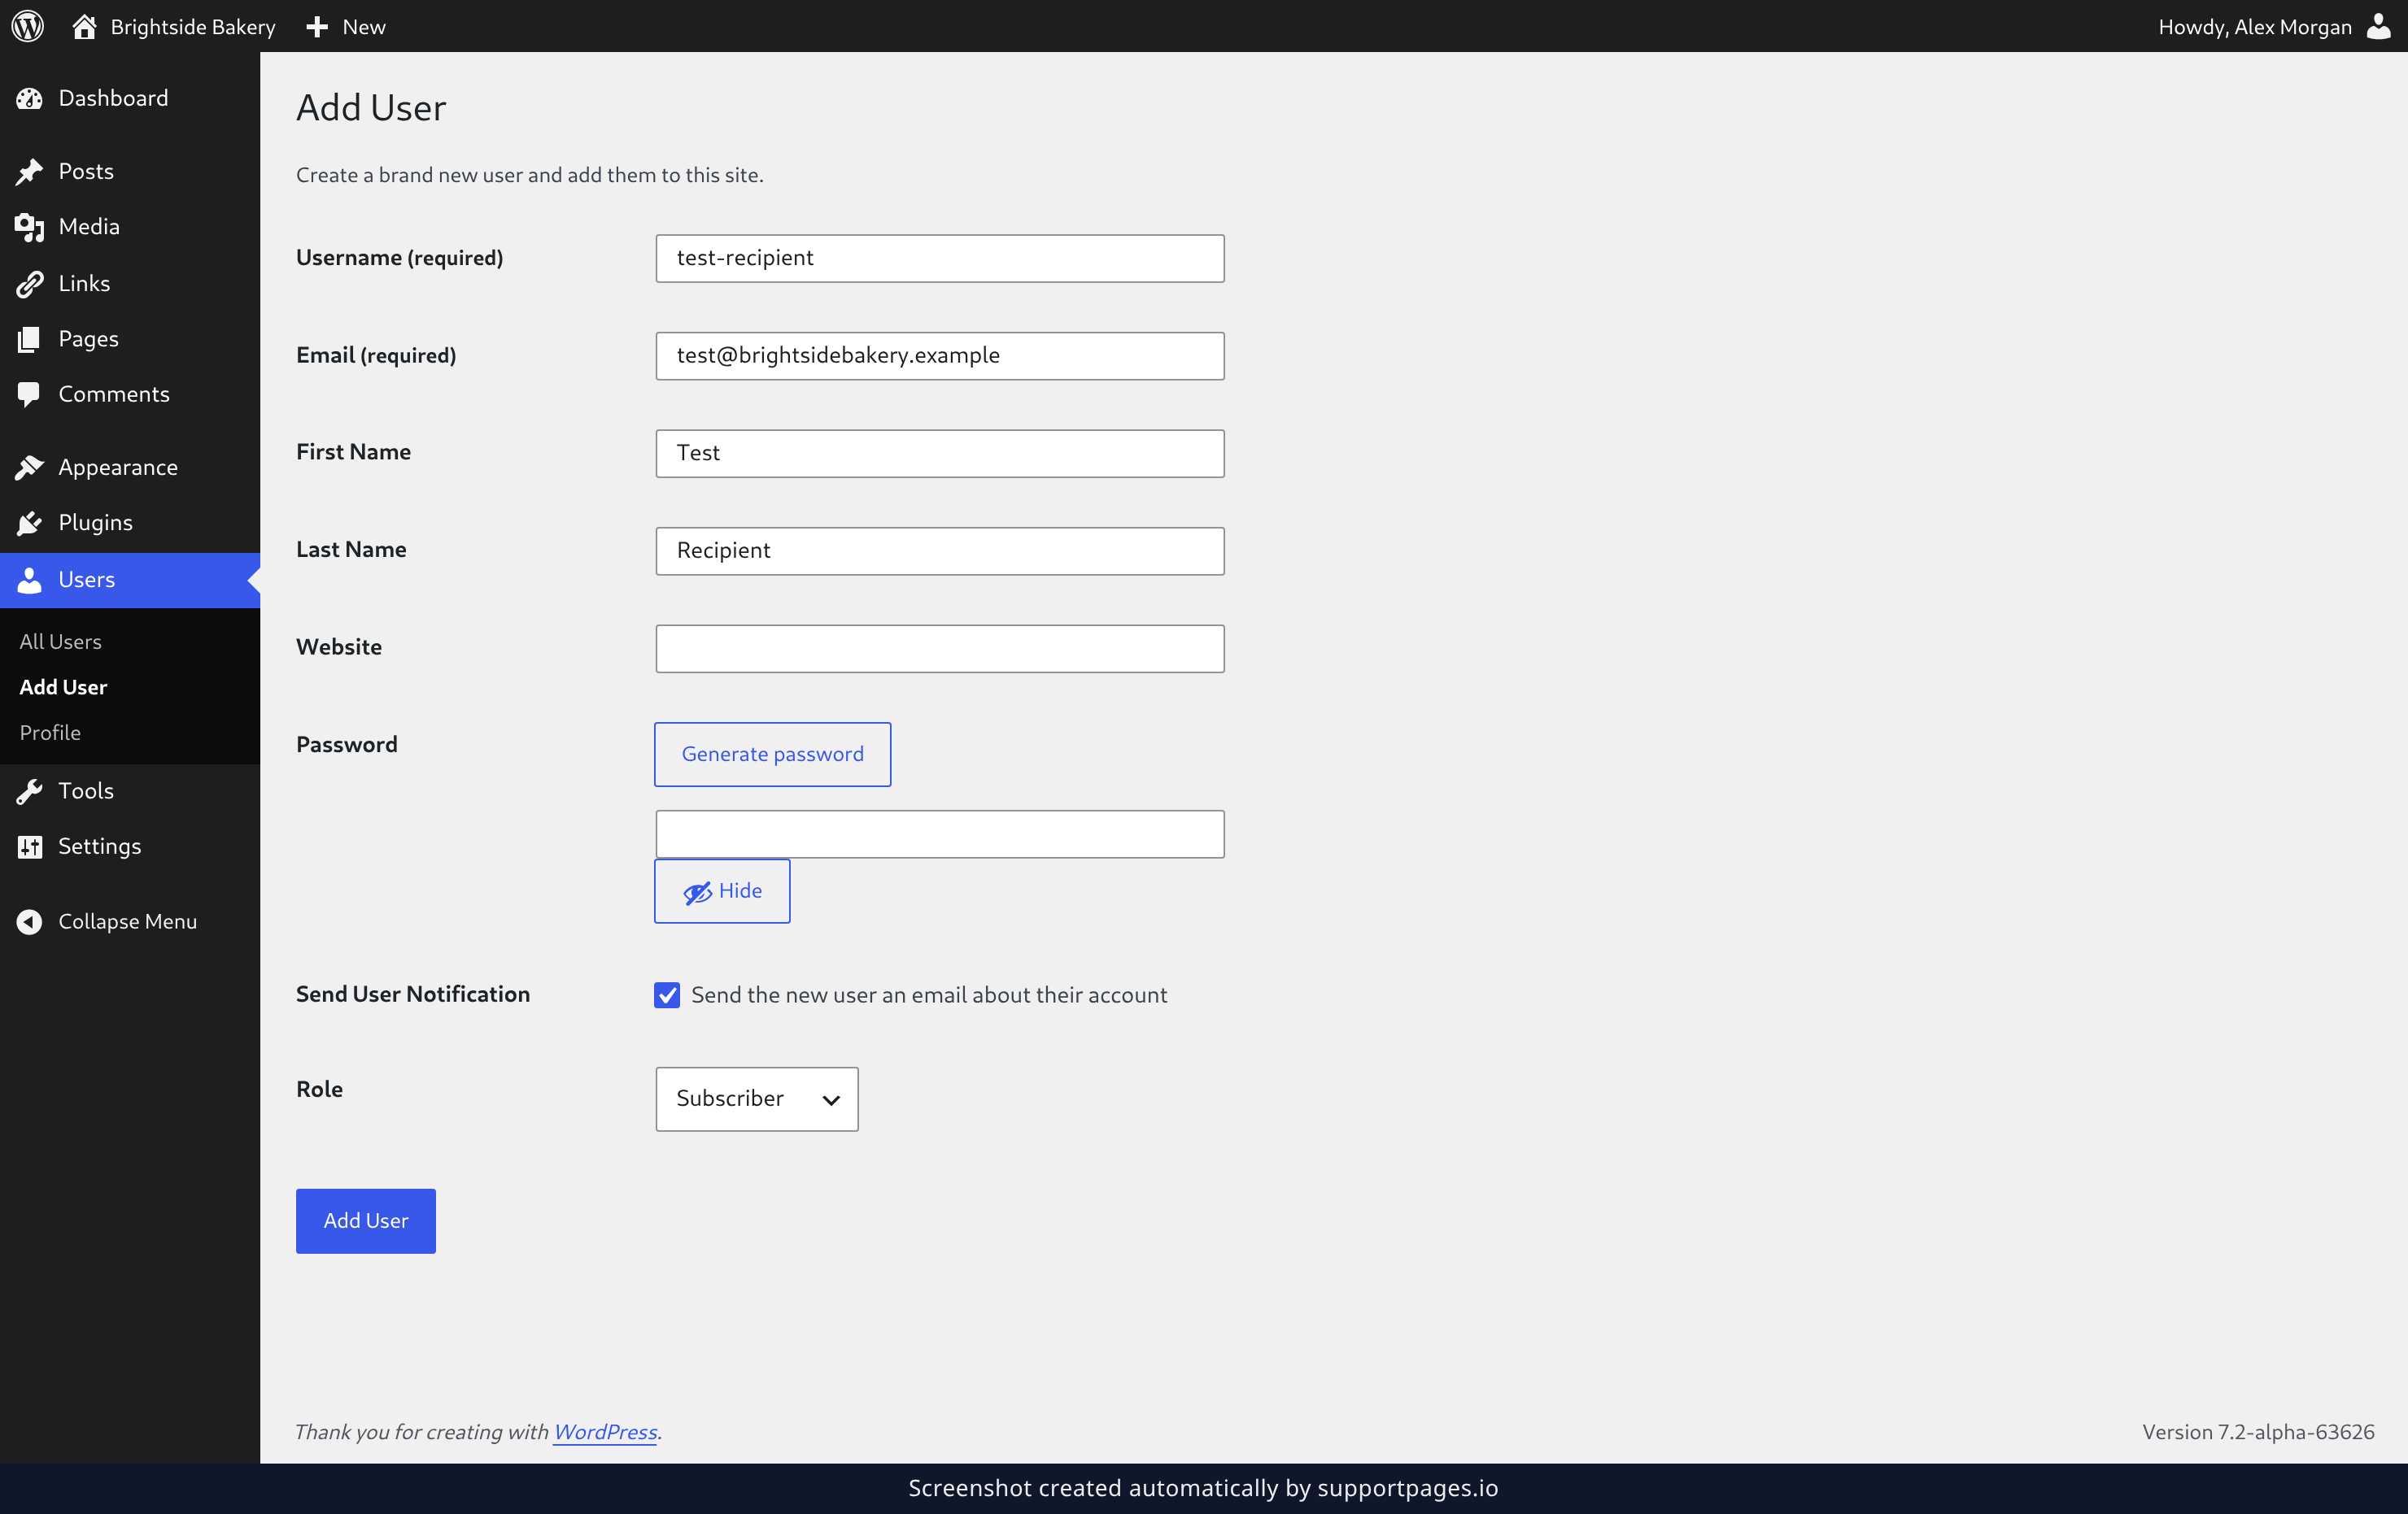Follow the WordPress footer link
Viewport: 2408px width, 1514px height.
tap(605, 1431)
